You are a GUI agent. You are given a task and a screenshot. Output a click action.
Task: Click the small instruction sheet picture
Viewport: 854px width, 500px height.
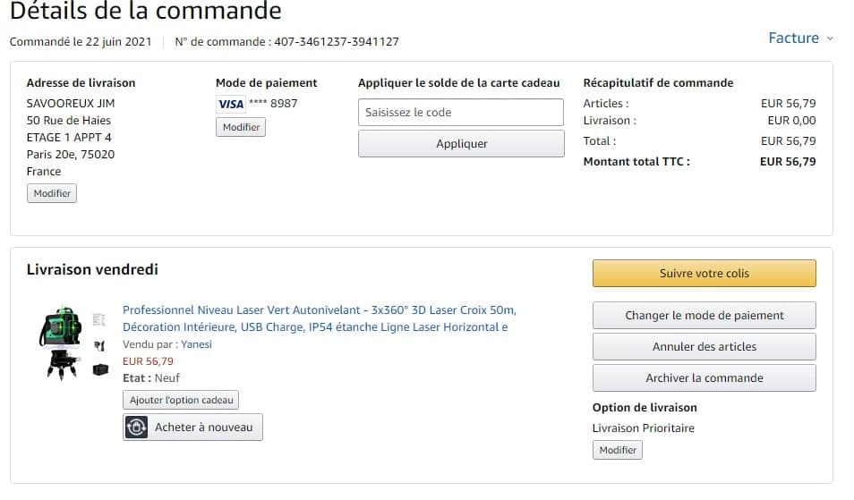pos(99,319)
